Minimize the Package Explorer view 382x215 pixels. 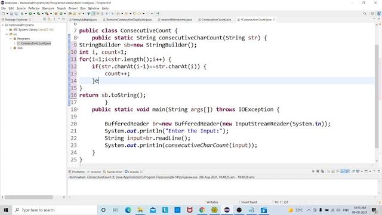pyautogui.click(x=58, y=19)
